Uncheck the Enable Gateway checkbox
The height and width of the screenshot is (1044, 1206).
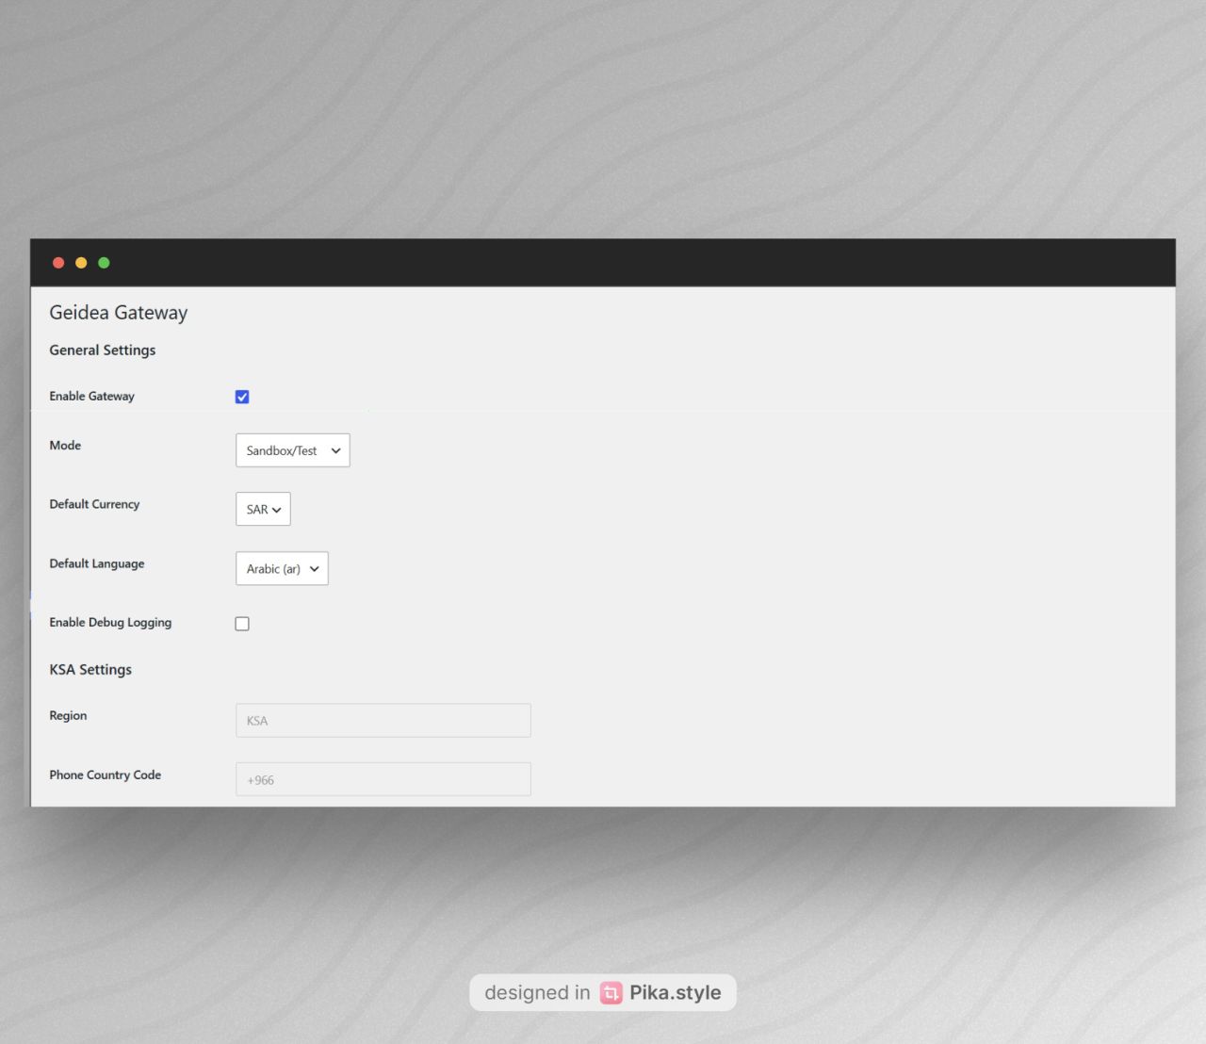point(242,397)
